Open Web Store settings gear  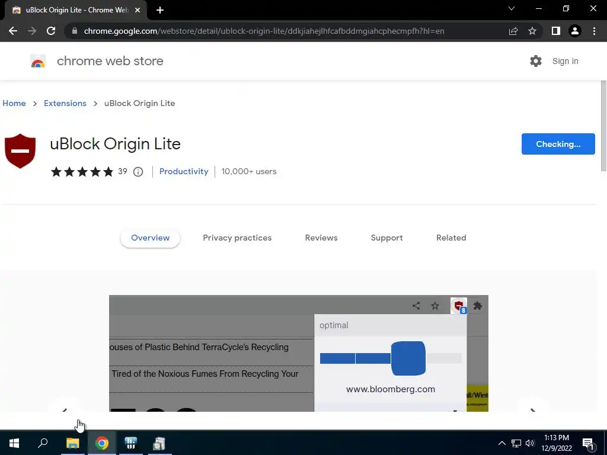tap(536, 61)
